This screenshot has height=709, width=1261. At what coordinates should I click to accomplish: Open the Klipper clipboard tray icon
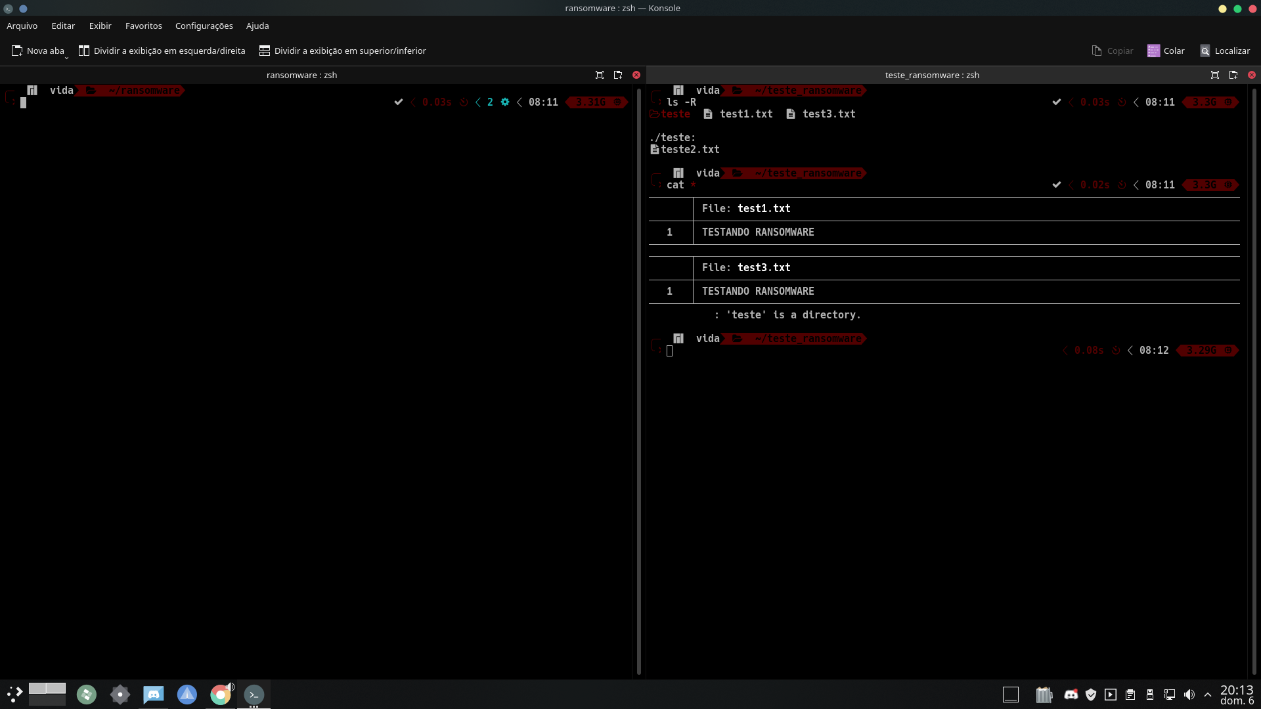coord(1130,695)
